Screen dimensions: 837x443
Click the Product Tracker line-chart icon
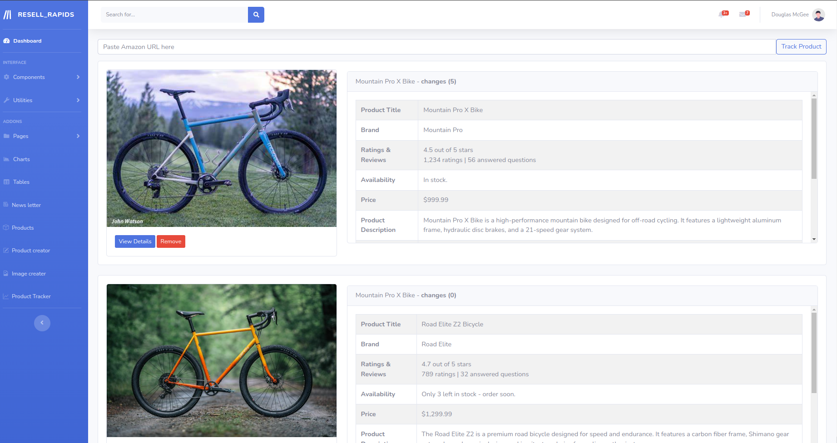click(x=6, y=296)
